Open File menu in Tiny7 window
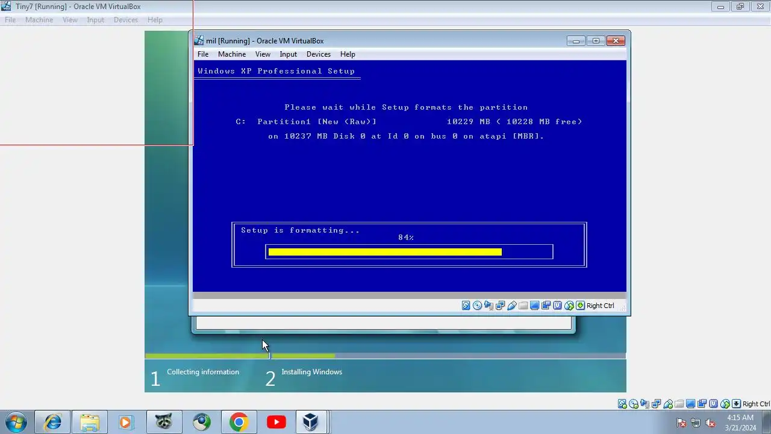 coord(10,20)
